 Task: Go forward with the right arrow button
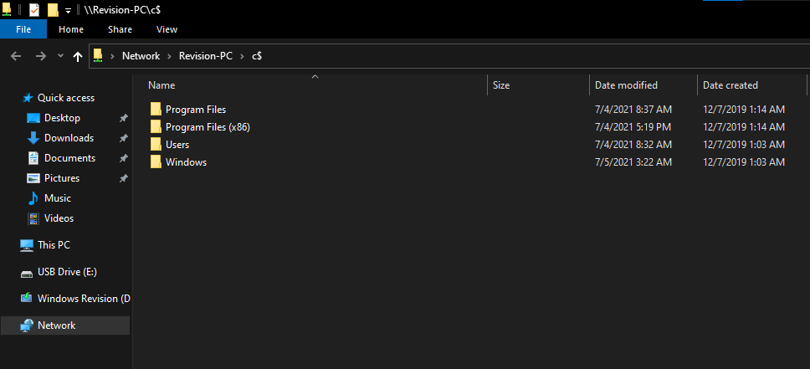(40, 56)
